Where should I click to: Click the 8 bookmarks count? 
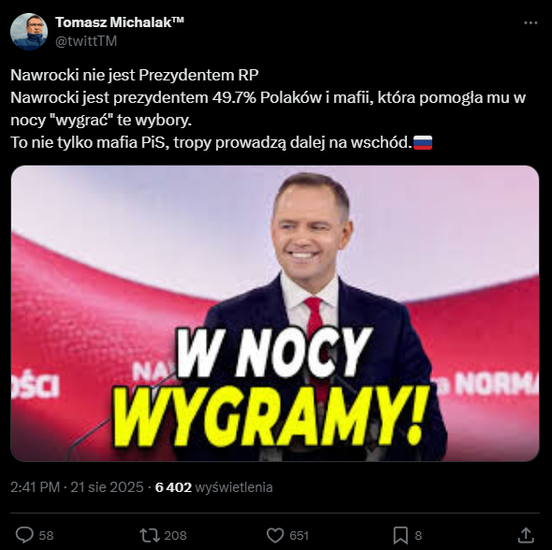click(x=418, y=536)
